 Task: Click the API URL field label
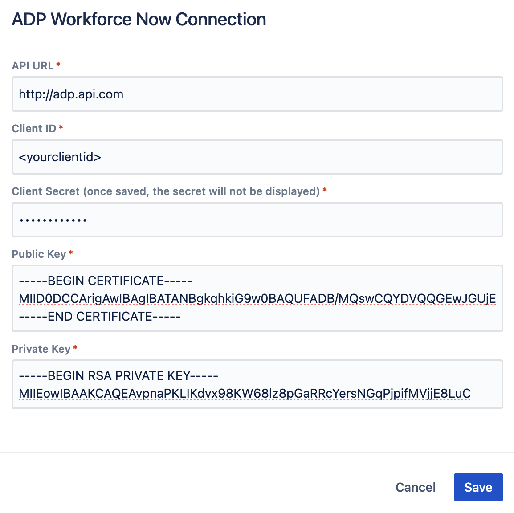pos(33,65)
